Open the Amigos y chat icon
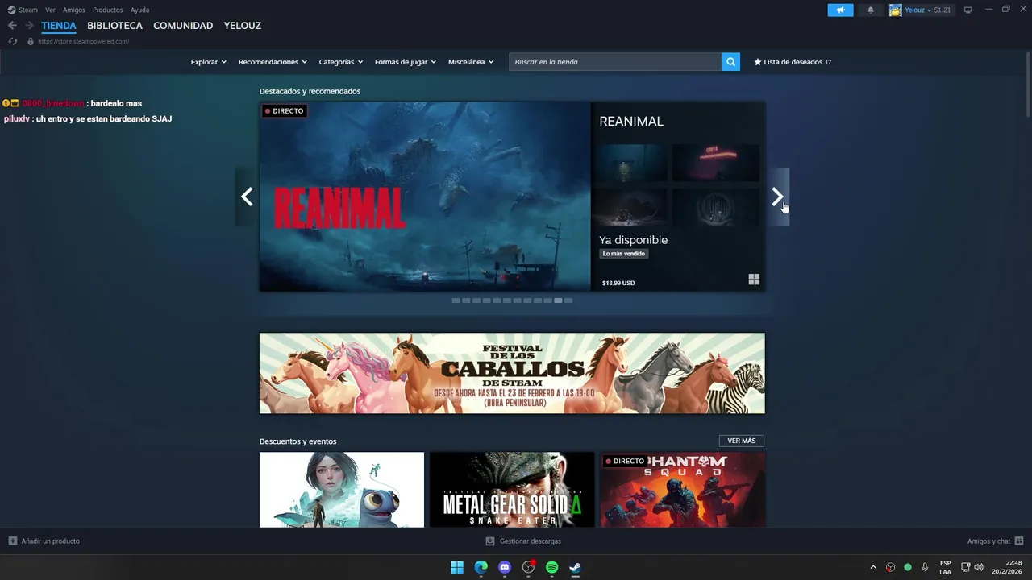Viewport: 1032px width, 580px height. (1019, 541)
